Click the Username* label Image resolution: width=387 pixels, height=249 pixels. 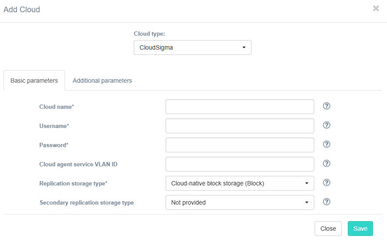54,126
